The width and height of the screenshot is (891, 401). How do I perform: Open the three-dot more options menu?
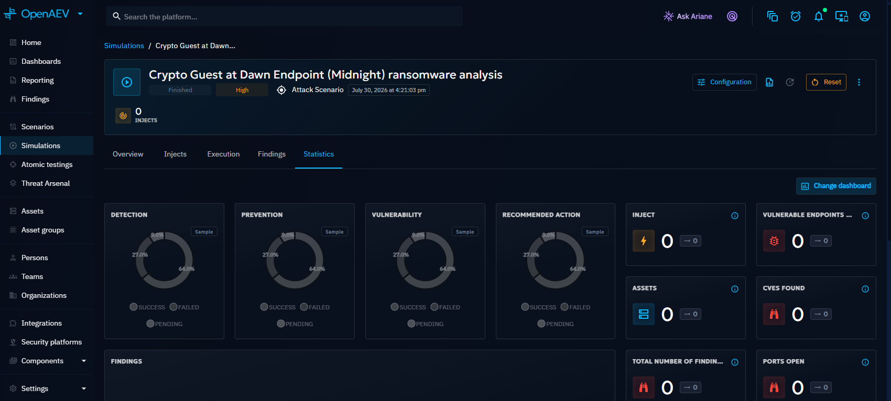[x=859, y=82]
